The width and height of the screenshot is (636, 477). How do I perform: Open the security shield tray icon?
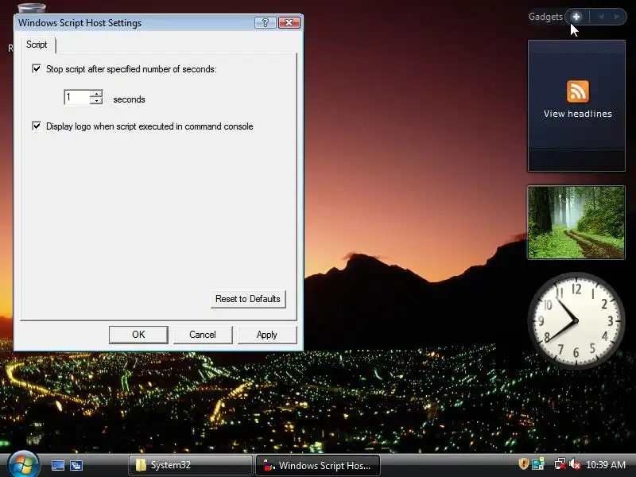pyautogui.click(x=524, y=463)
